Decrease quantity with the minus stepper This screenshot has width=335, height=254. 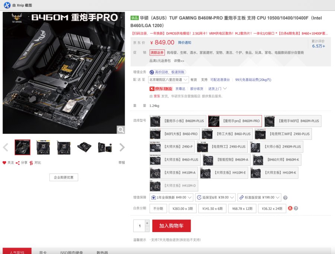coord(147,229)
